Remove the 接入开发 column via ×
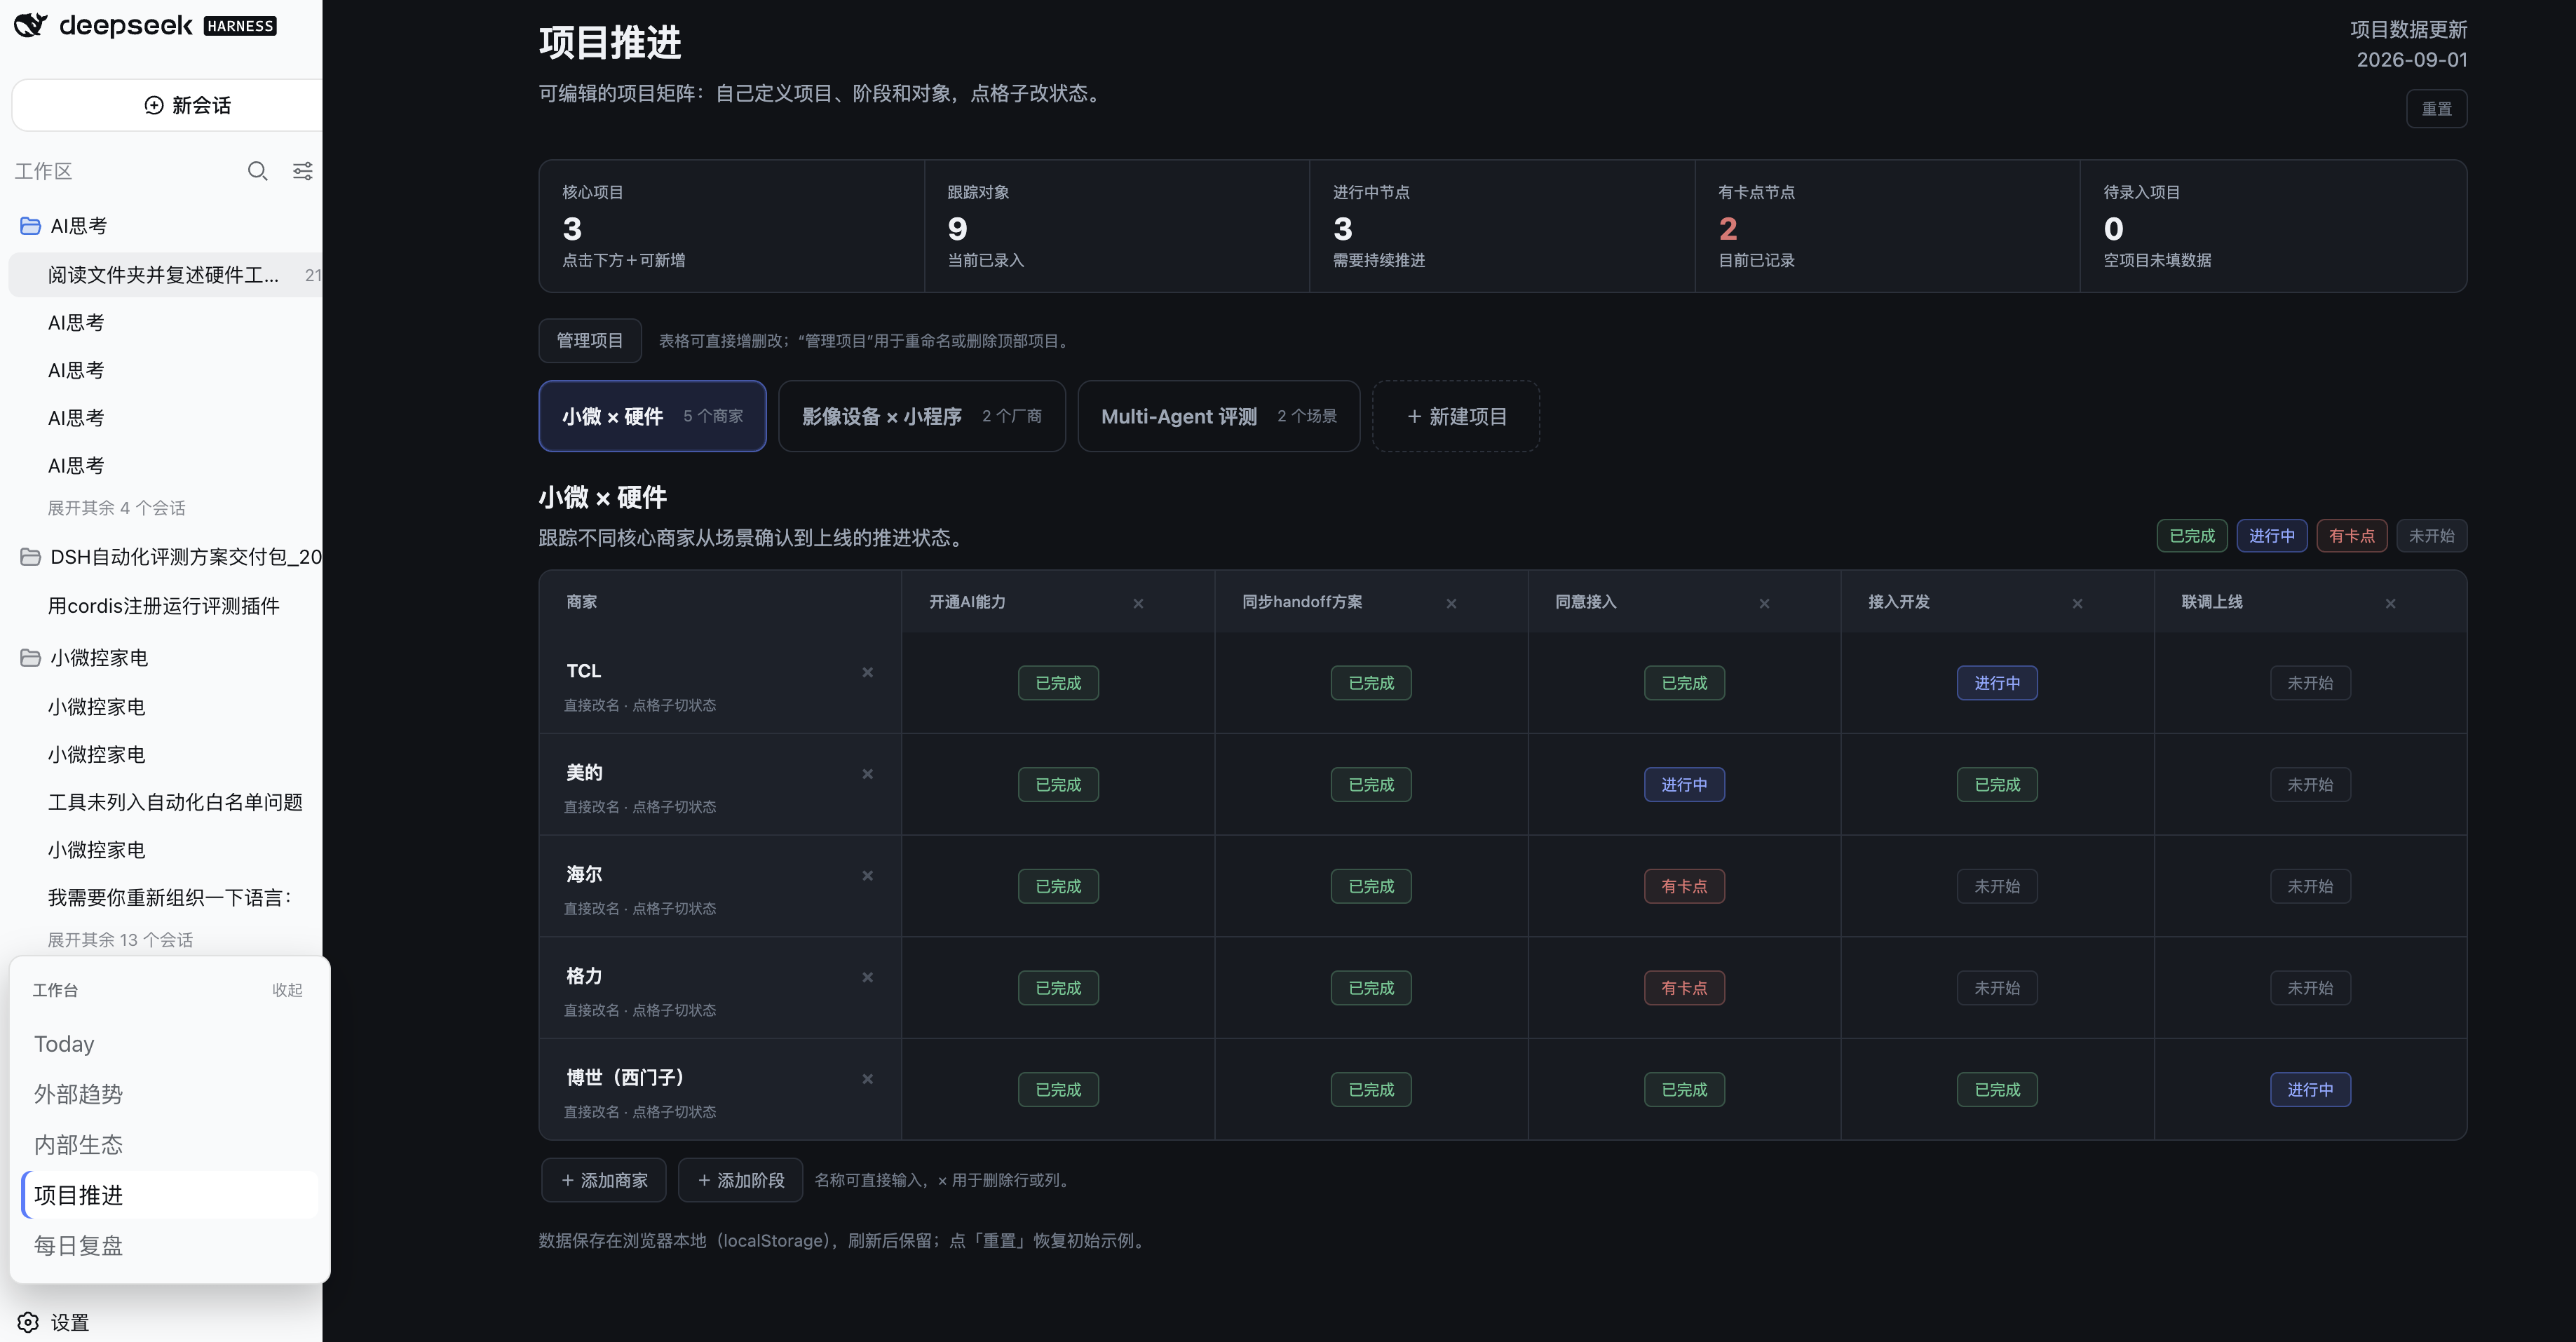 coord(2077,603)
